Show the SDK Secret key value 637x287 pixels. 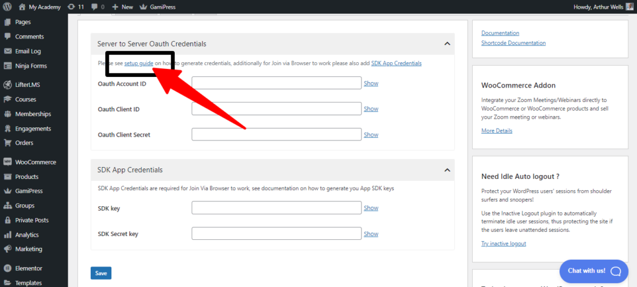(x=371, y=234)
